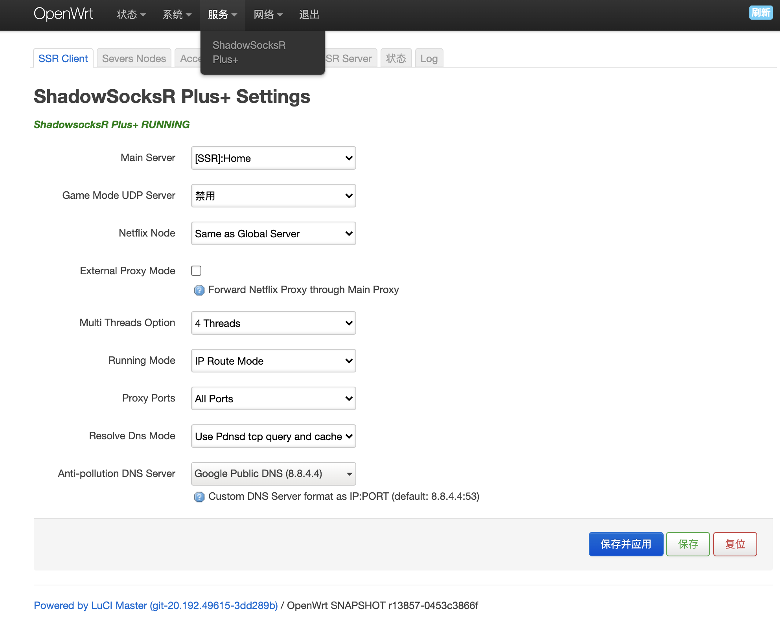Click the 刷新 refresh badge

pyautogui.click(x=761, y=13)
